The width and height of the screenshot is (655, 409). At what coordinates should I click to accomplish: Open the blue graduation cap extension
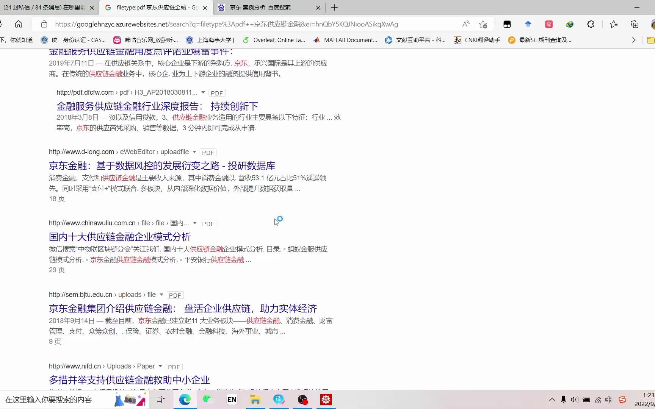(528, 24)
